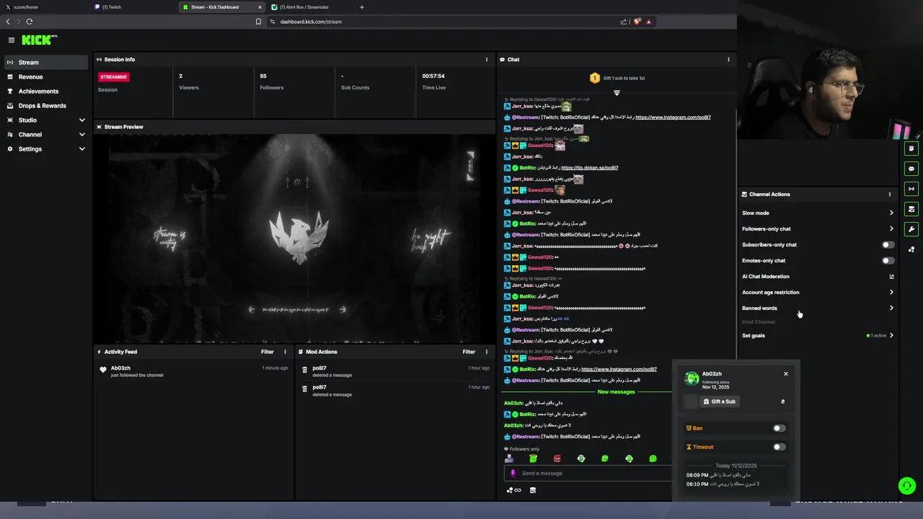Open Set goals chevron

coord(891,335)
